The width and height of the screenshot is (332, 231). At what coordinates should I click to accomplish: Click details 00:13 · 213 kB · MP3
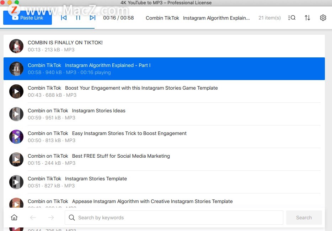coord(51,50)
